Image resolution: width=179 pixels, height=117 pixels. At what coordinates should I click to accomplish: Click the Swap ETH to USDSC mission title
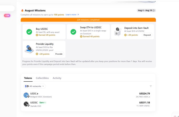coord(91,27)
